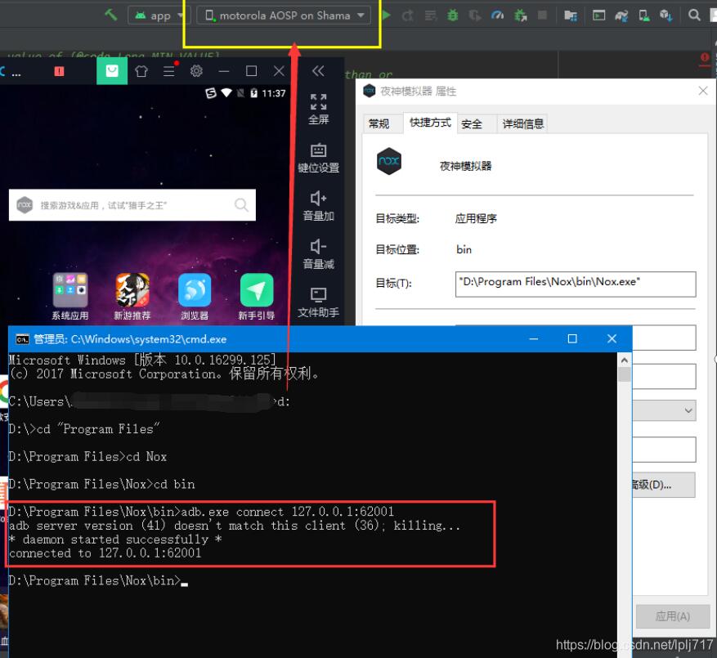Viewport: 717px width, 658px height.
Task: Open the Nox hamburger menu icon
Action: [169, 70]
